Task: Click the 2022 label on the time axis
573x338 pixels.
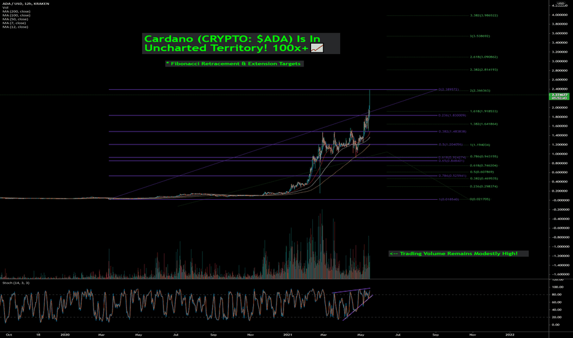Action: (510, 335)
